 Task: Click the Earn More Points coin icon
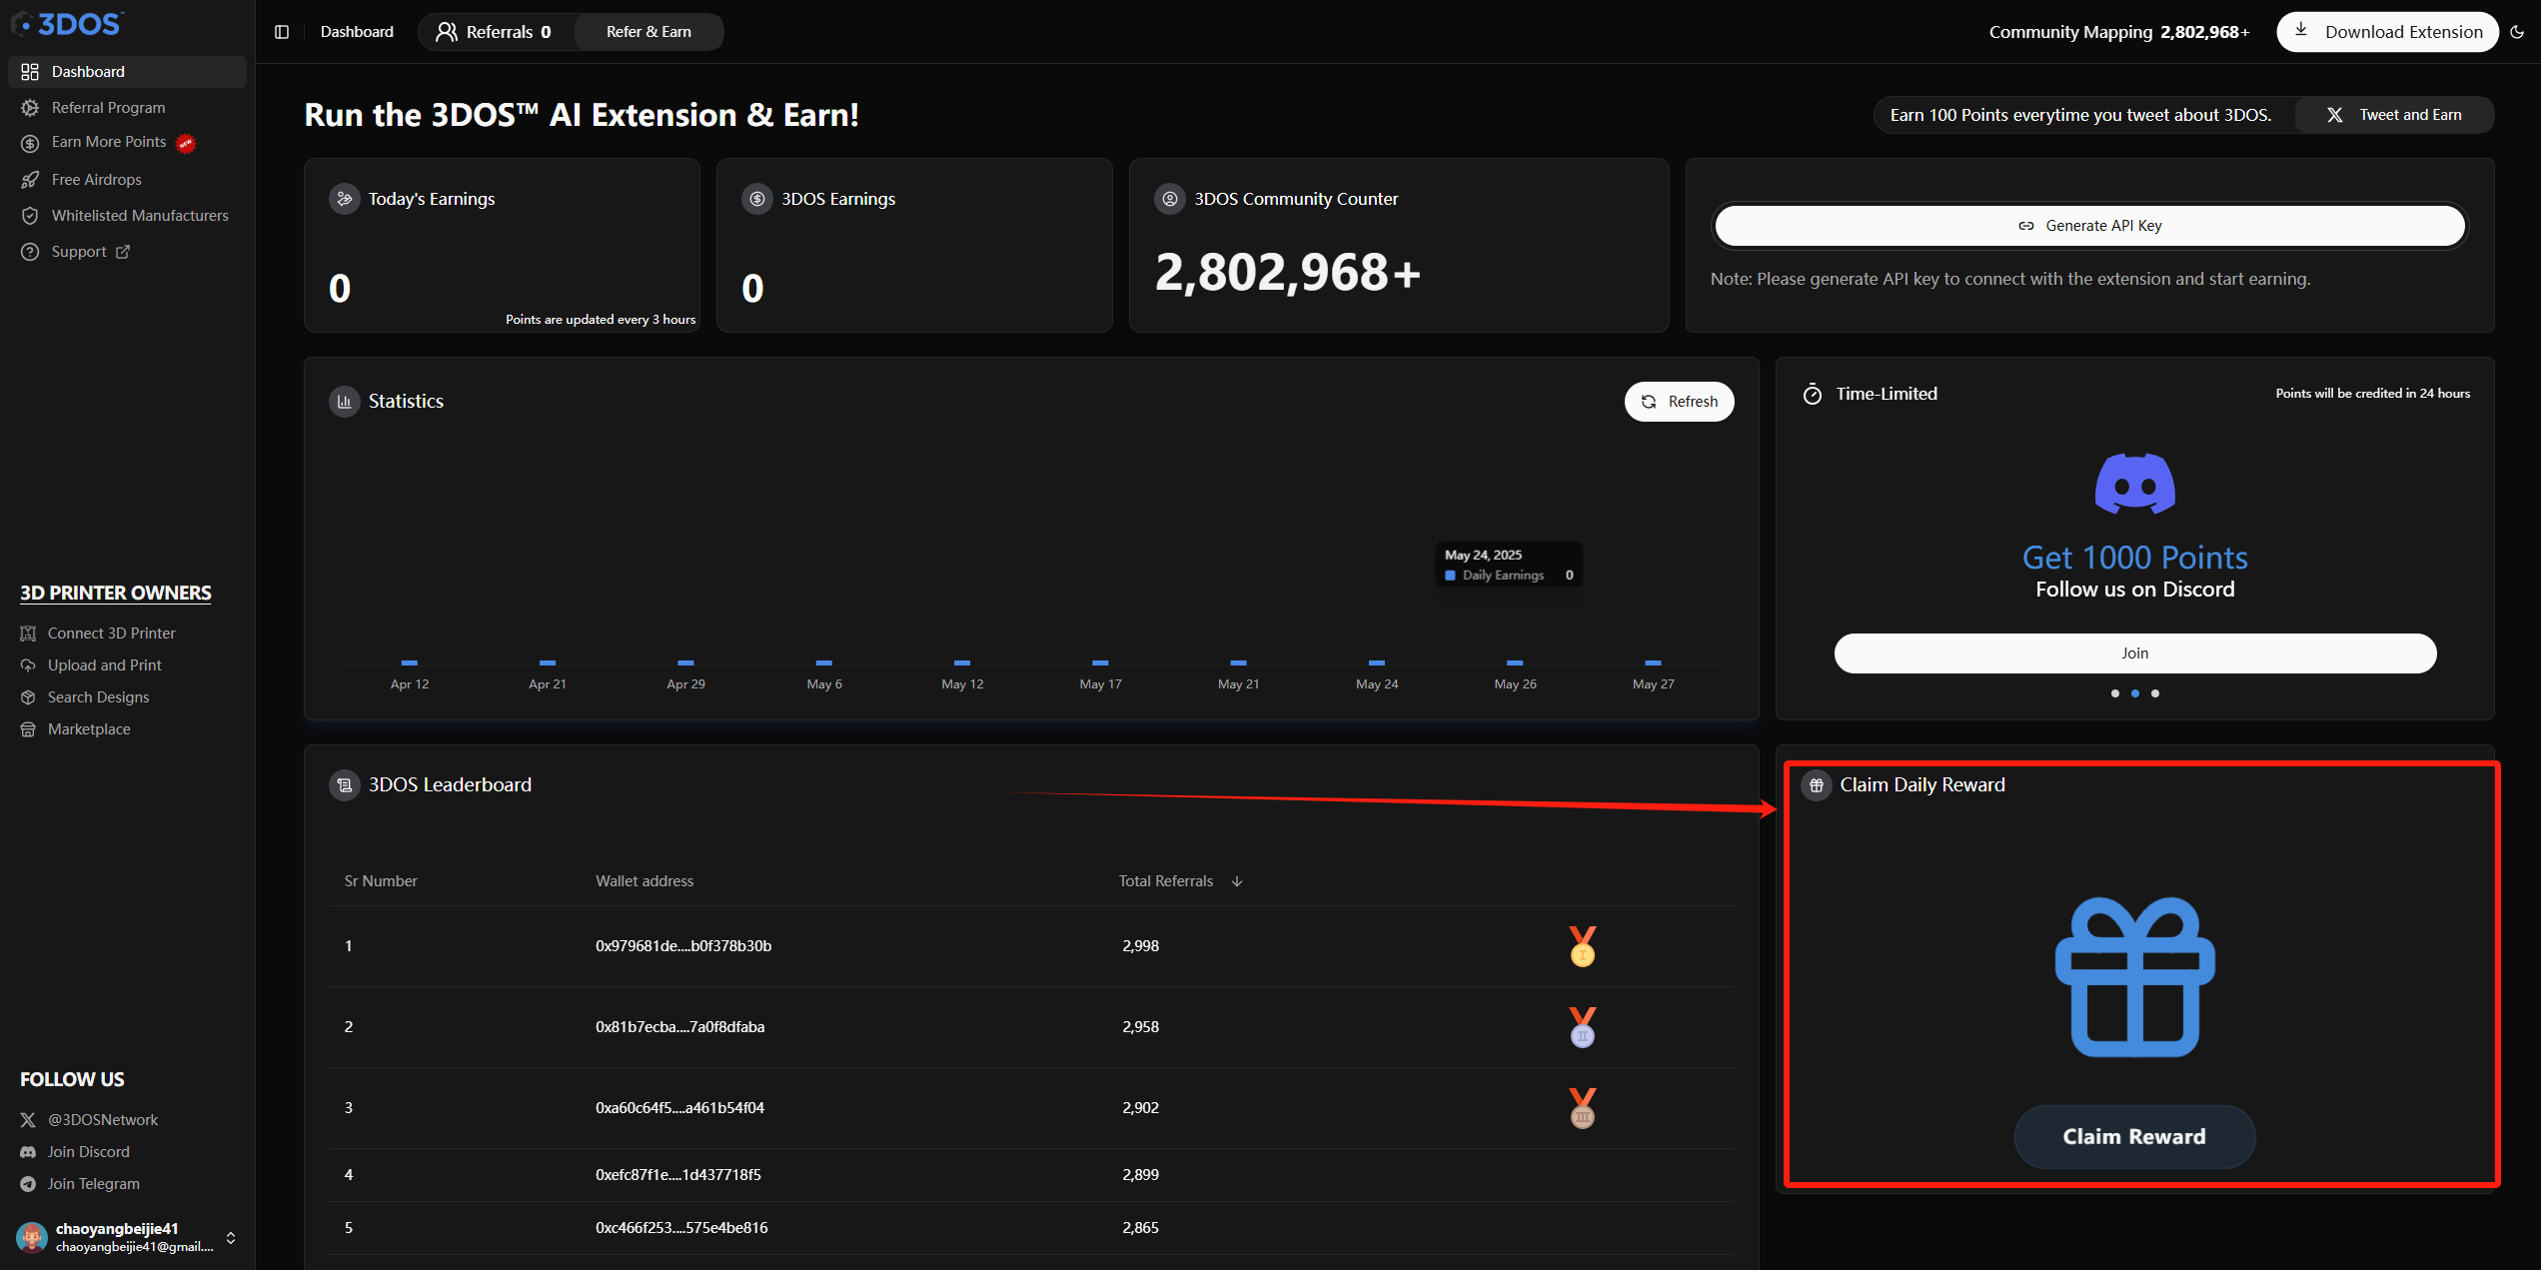pyautogui.click(x=30, y=143)
